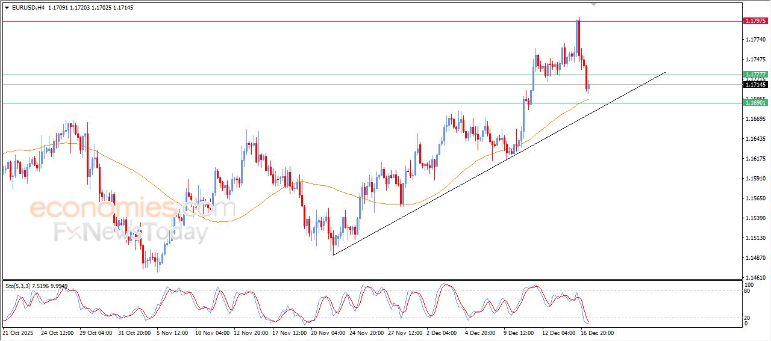This screenshot has height=341, width=771.
Task: Select the red 1.17975 price label
Action: [x=755, y=21]
